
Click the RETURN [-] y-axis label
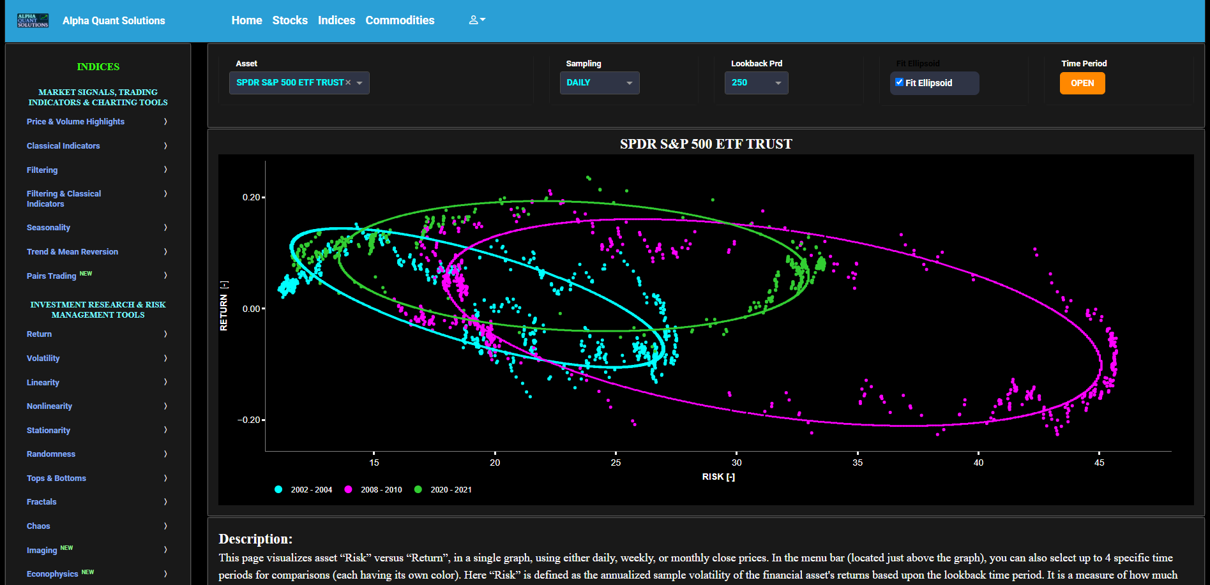pyautogui.click(x=224, y=306)
